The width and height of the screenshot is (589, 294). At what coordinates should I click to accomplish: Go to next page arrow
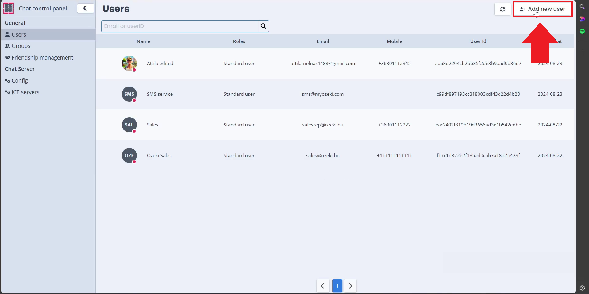click(350, 286)
